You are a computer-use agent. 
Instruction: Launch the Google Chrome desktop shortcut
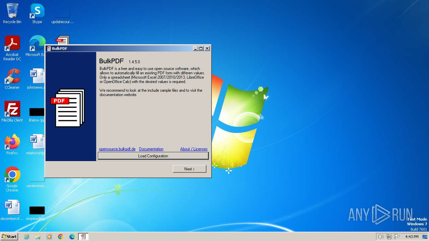pyautogui.click(x=12, y=179)
